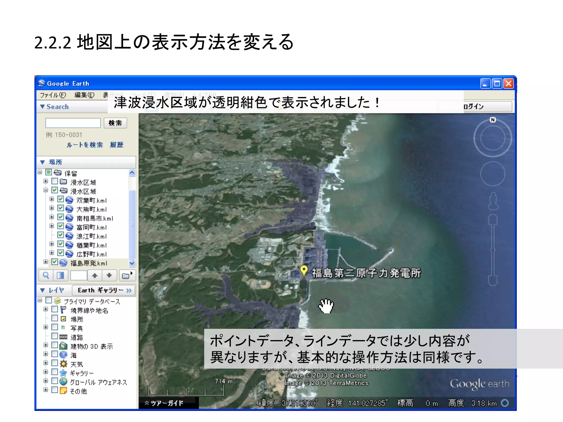Click the Street View pegman icon

point(493,201)
